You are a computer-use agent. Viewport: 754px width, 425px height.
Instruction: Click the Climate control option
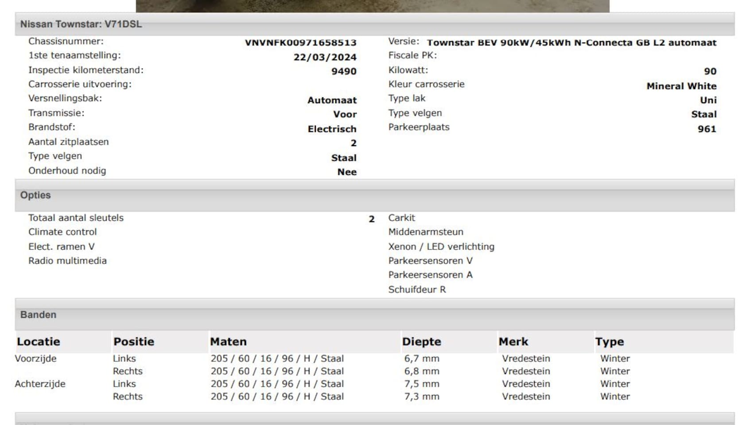(62, 232)
